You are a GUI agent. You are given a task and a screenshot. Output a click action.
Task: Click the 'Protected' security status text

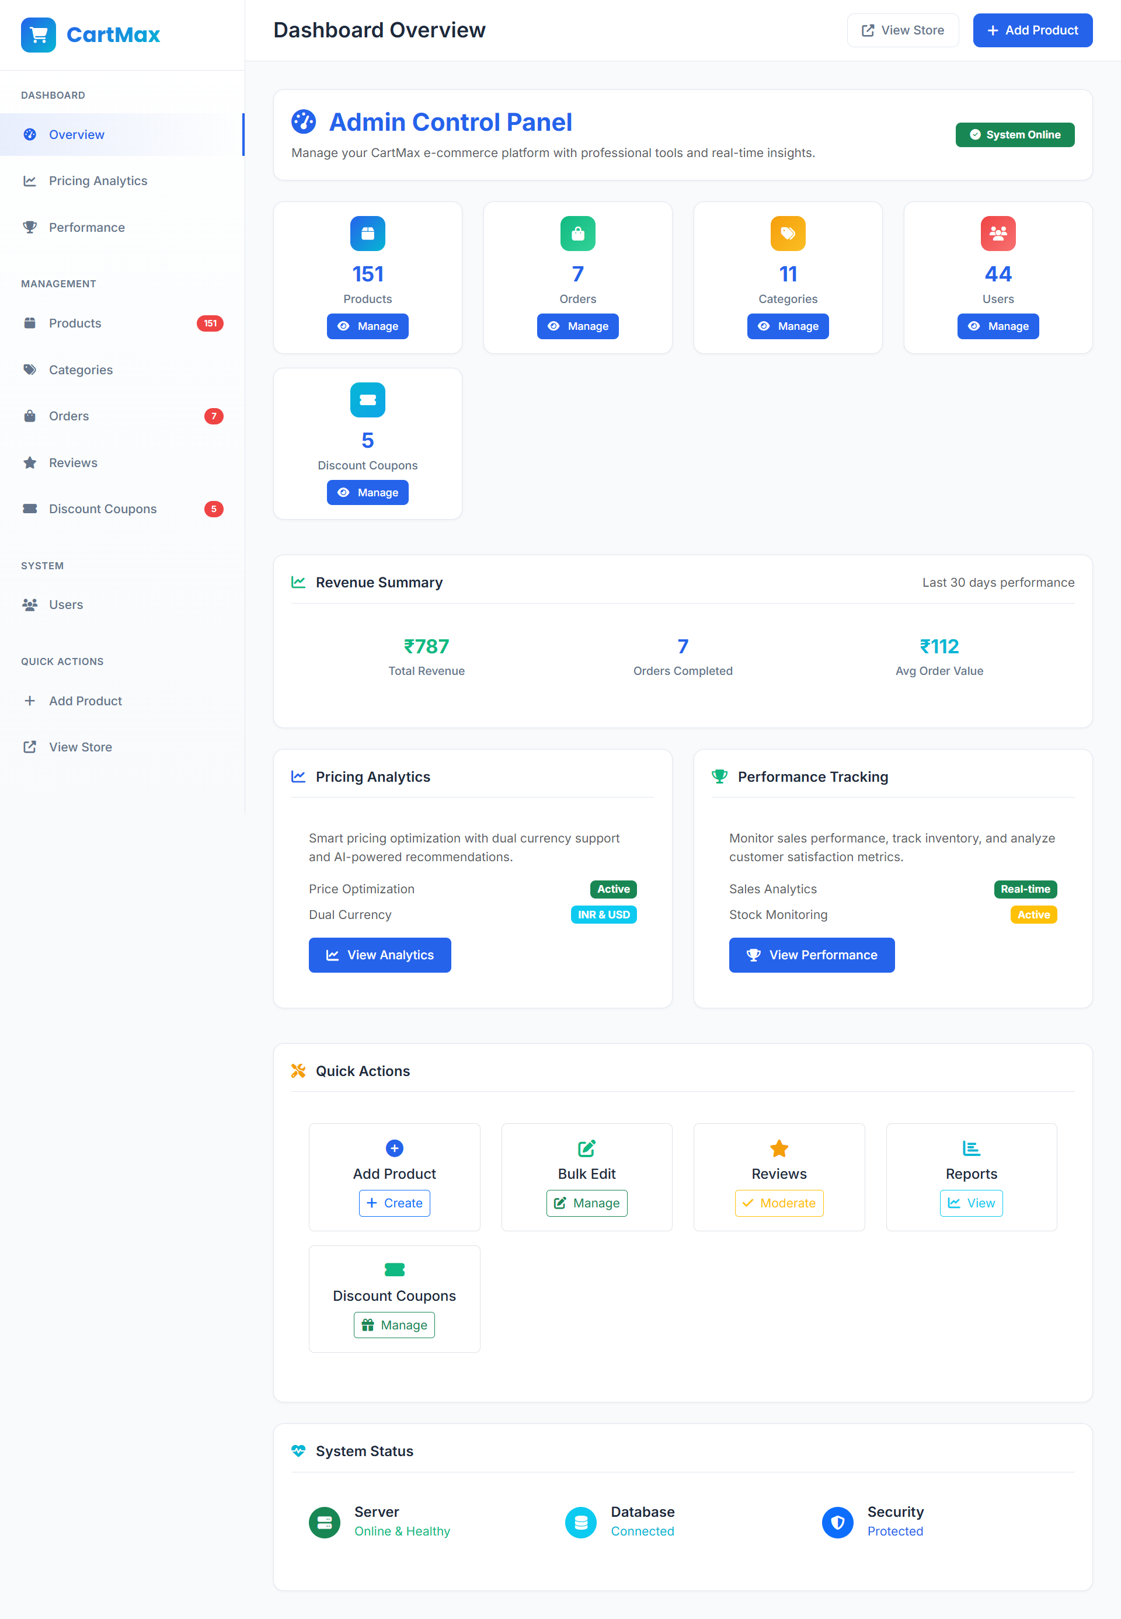pyautogui.click(x=895, y=1532)
